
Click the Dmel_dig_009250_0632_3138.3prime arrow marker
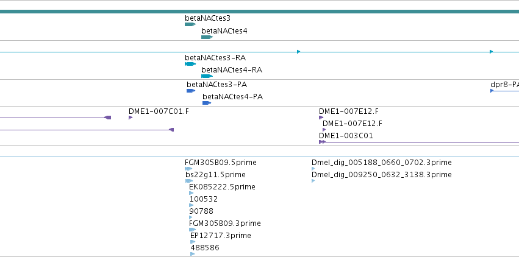point(313,181)
